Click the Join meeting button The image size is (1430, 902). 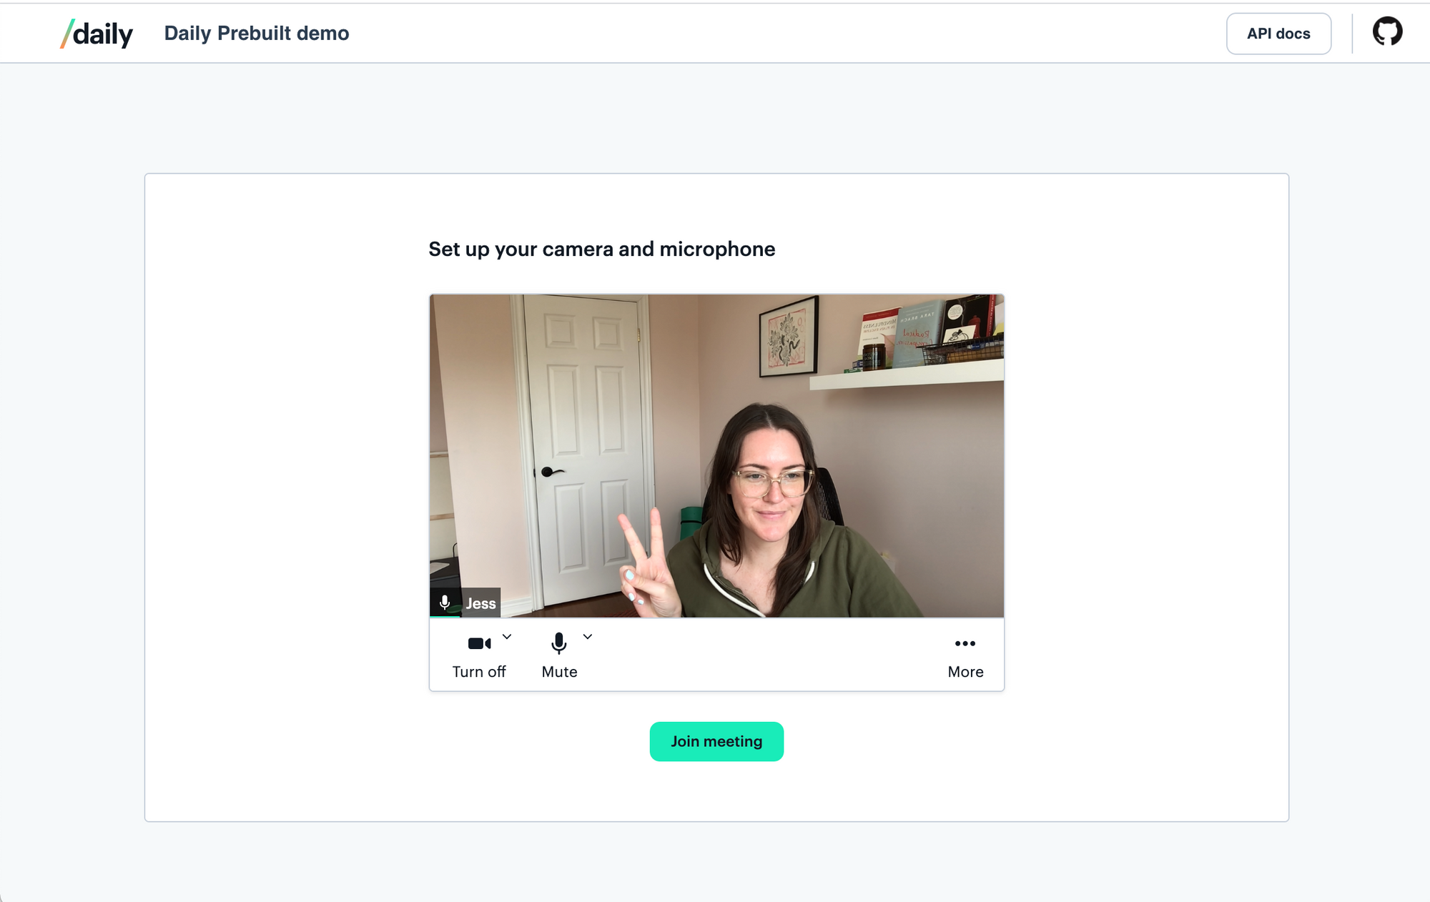point(716,741)
